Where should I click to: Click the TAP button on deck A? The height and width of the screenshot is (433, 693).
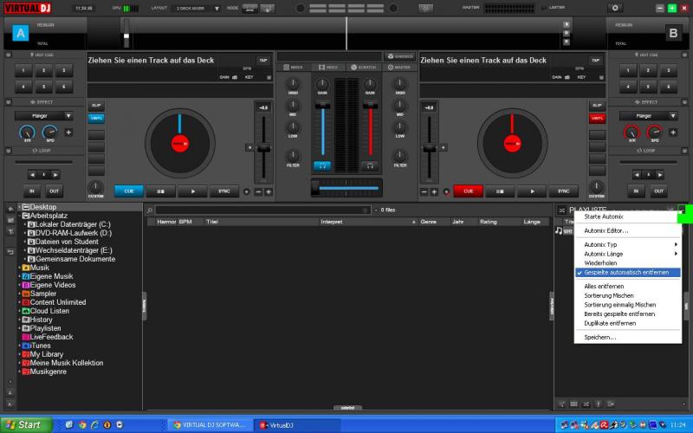point(263,61)
